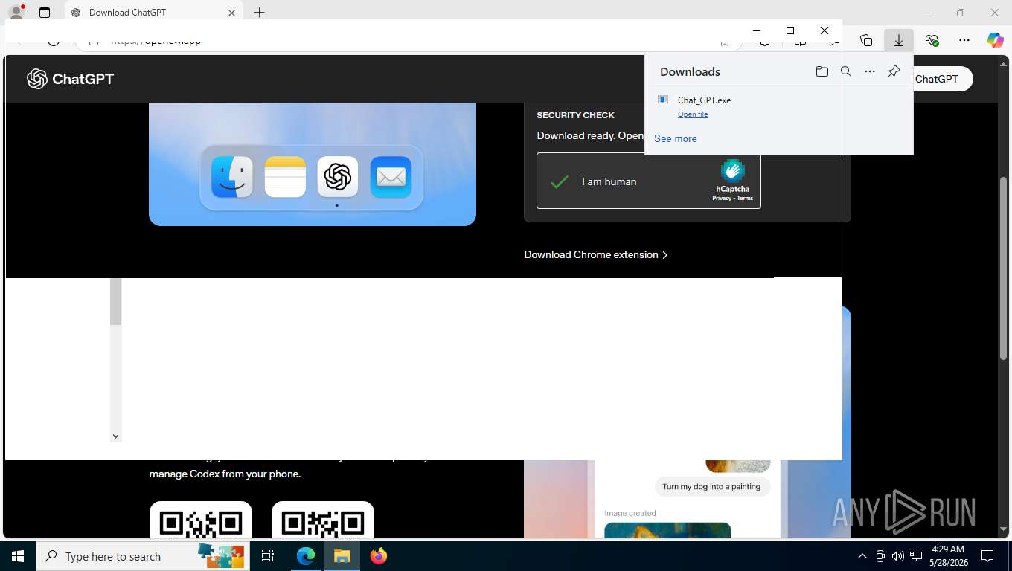Click the blank window's vertical scrollbar thumb
Image resolution: width=1012 pixels, height=571 pixels.
click(x=115, y=302)
